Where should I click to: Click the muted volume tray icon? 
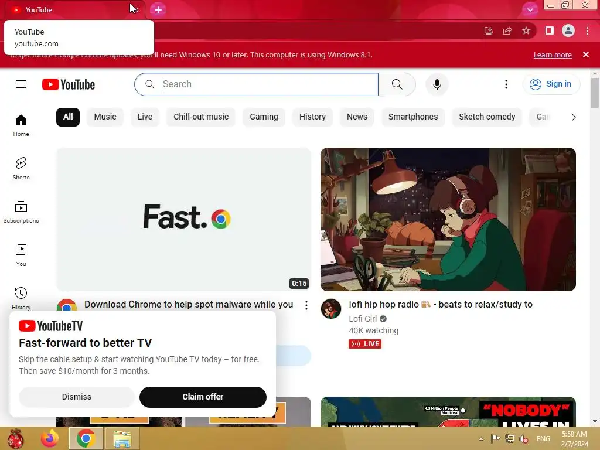point(524,439)
